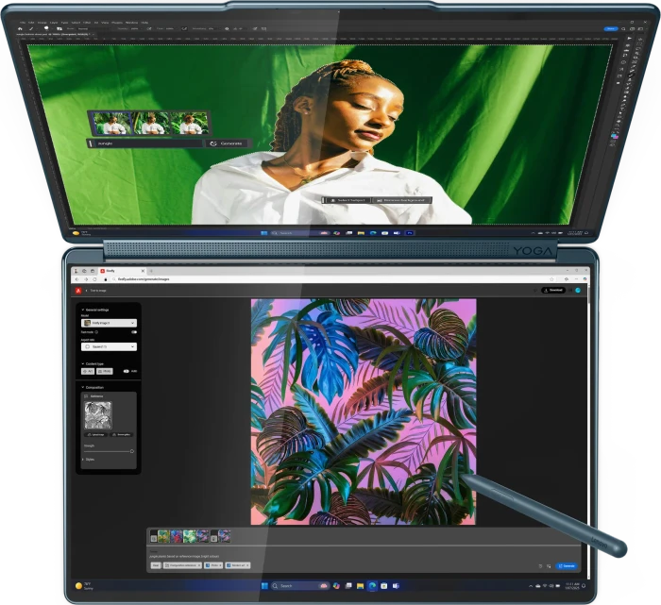661x605 pixels.
Task: Click Upload image under Reference
Action: coord(95,434)
